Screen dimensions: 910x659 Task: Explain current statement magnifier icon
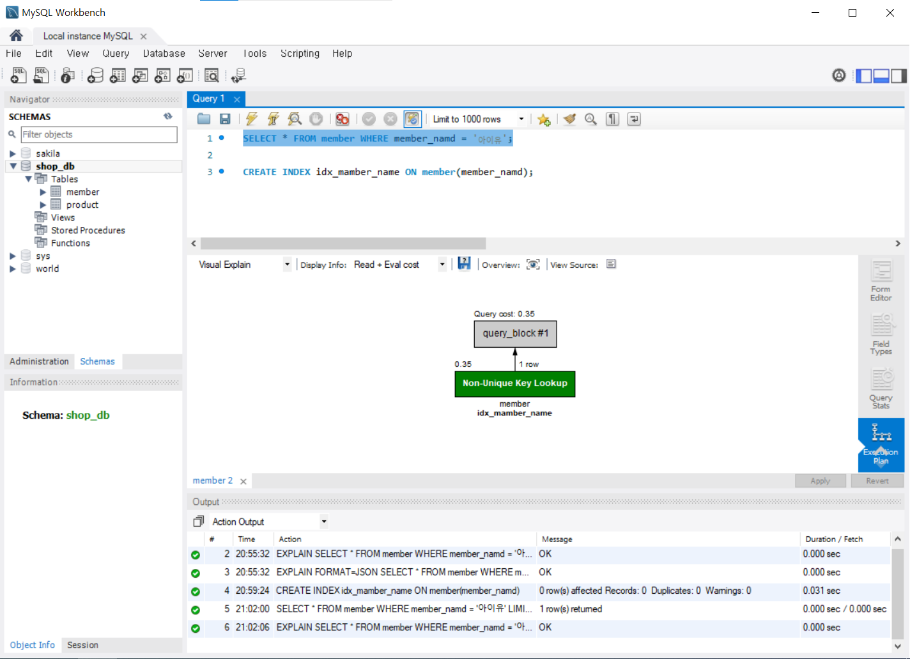coord(295,119)
